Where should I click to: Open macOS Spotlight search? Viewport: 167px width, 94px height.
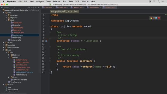point(159,2)
